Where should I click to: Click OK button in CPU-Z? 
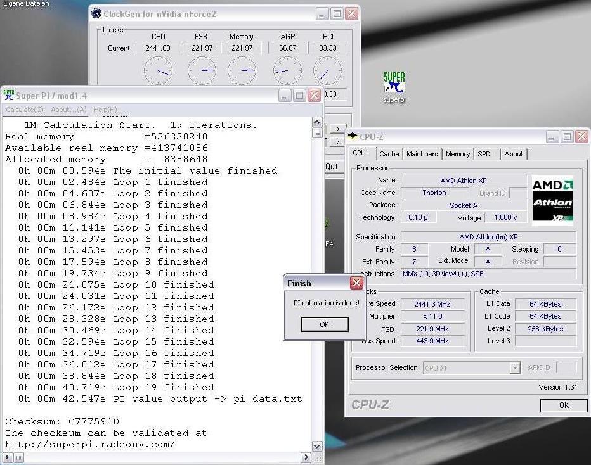tap(564, 405)
